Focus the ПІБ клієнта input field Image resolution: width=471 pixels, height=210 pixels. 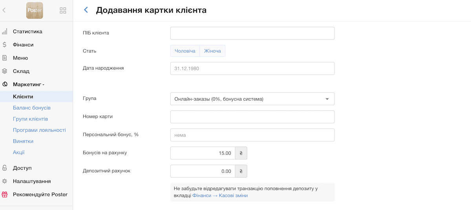252,33
